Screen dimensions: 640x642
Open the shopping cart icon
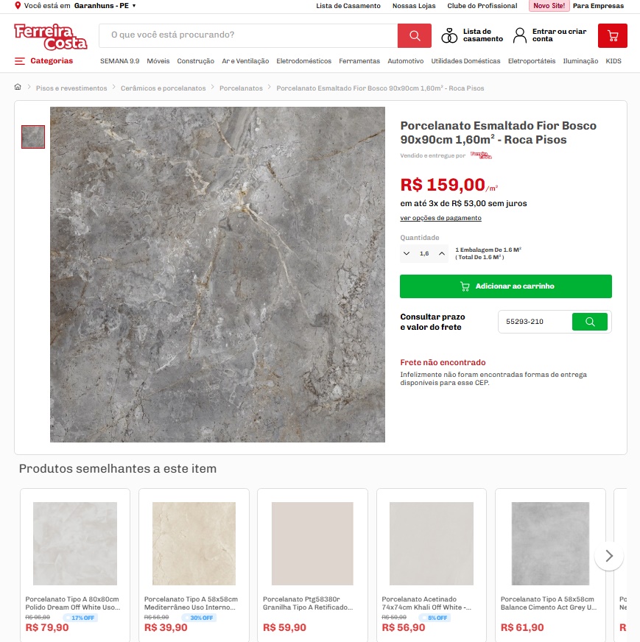(x=612, y=35)
